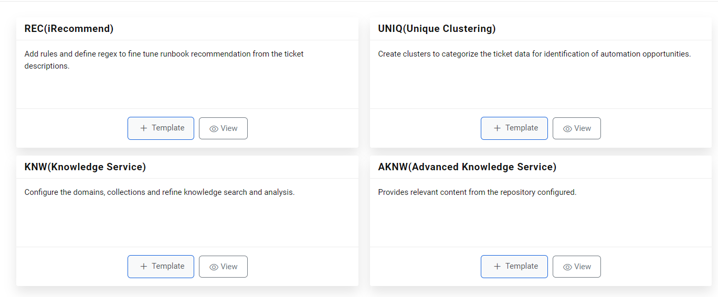
Task: Click the plus icon in REC(iRecommend) card
Action: pyautogui.click(x=144, y=128)
